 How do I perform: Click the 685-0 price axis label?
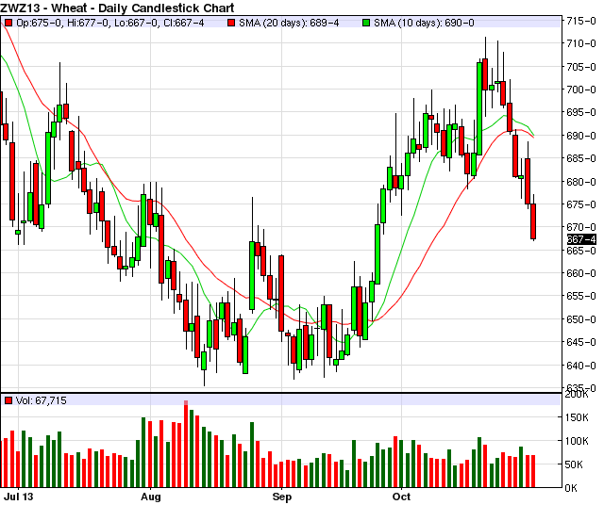click(x=581, y=158)
